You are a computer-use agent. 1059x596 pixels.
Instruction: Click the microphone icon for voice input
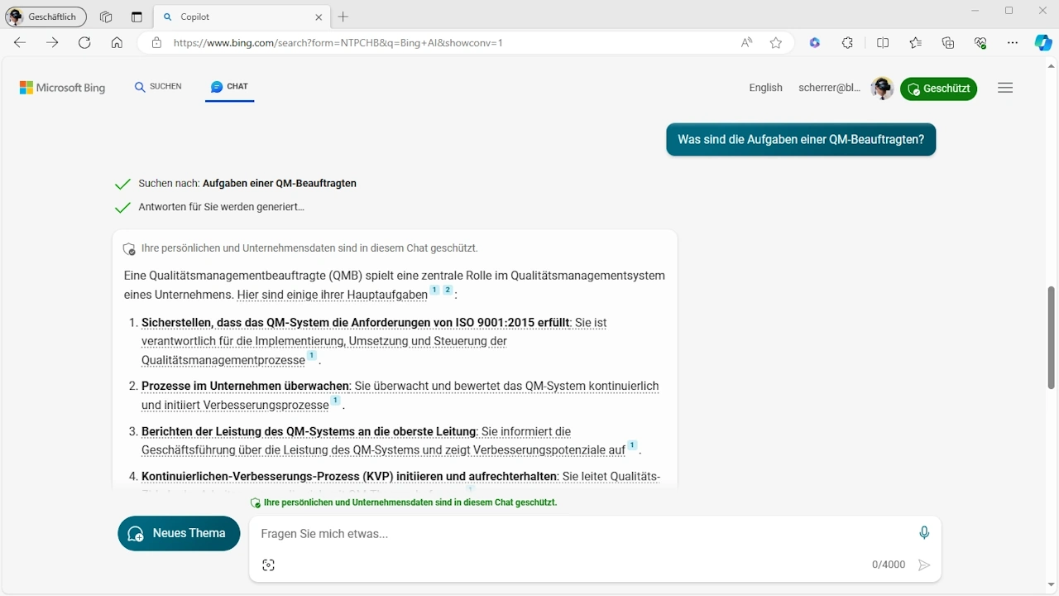coord(924,532)
